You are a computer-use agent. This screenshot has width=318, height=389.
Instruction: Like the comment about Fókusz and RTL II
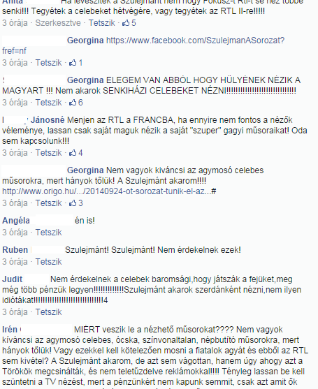point(102,23)
